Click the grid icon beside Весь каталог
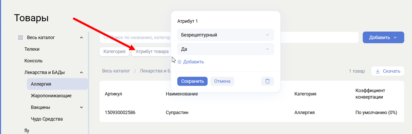 20,38
